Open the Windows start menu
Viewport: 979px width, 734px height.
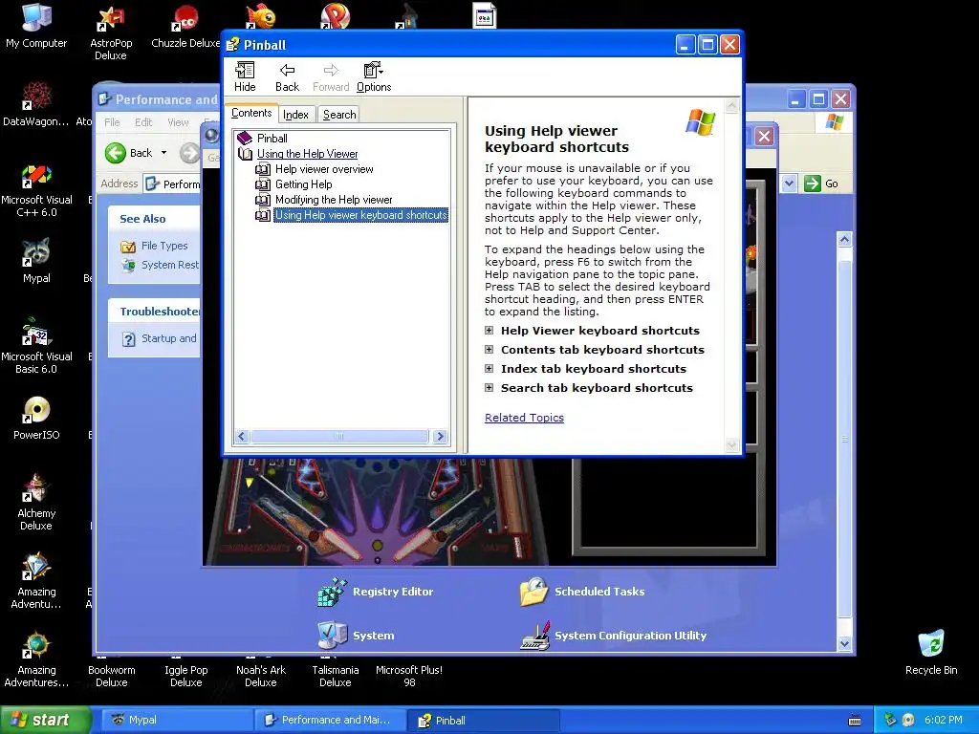[x=45, y=720]
